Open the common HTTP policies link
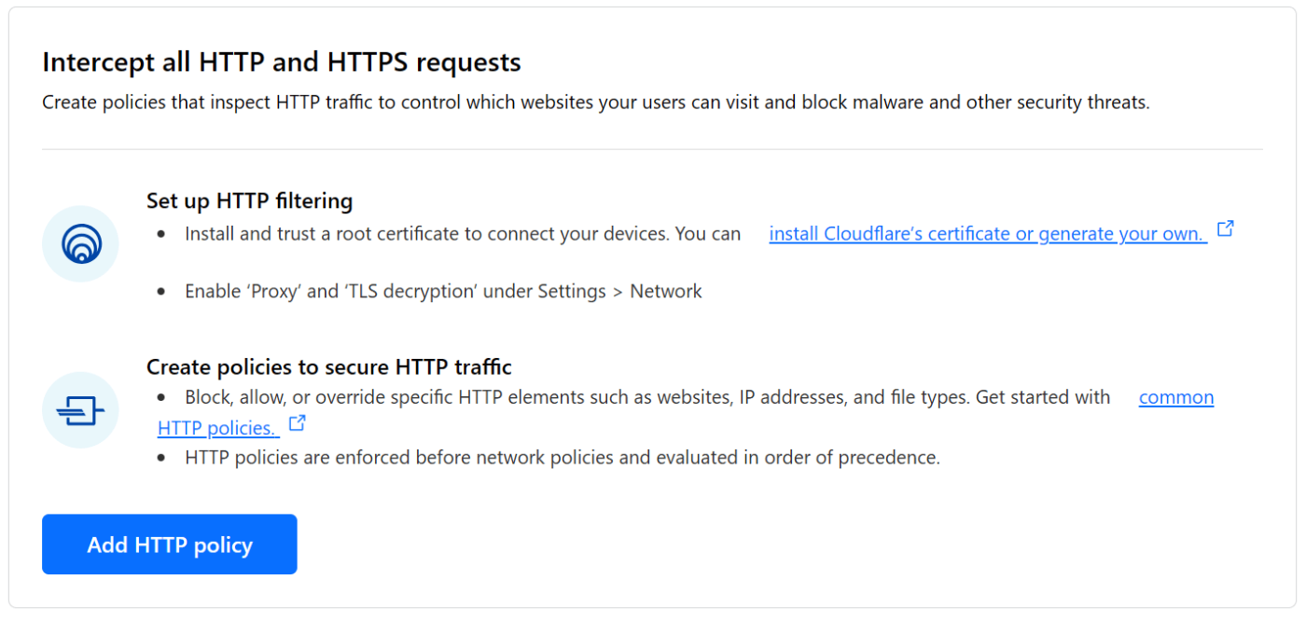Viewport: 1306px width, 621px height. 1175,396
